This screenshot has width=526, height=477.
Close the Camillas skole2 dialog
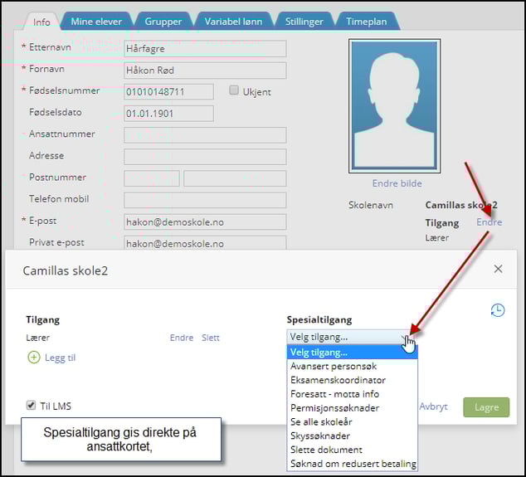[498, 270]
